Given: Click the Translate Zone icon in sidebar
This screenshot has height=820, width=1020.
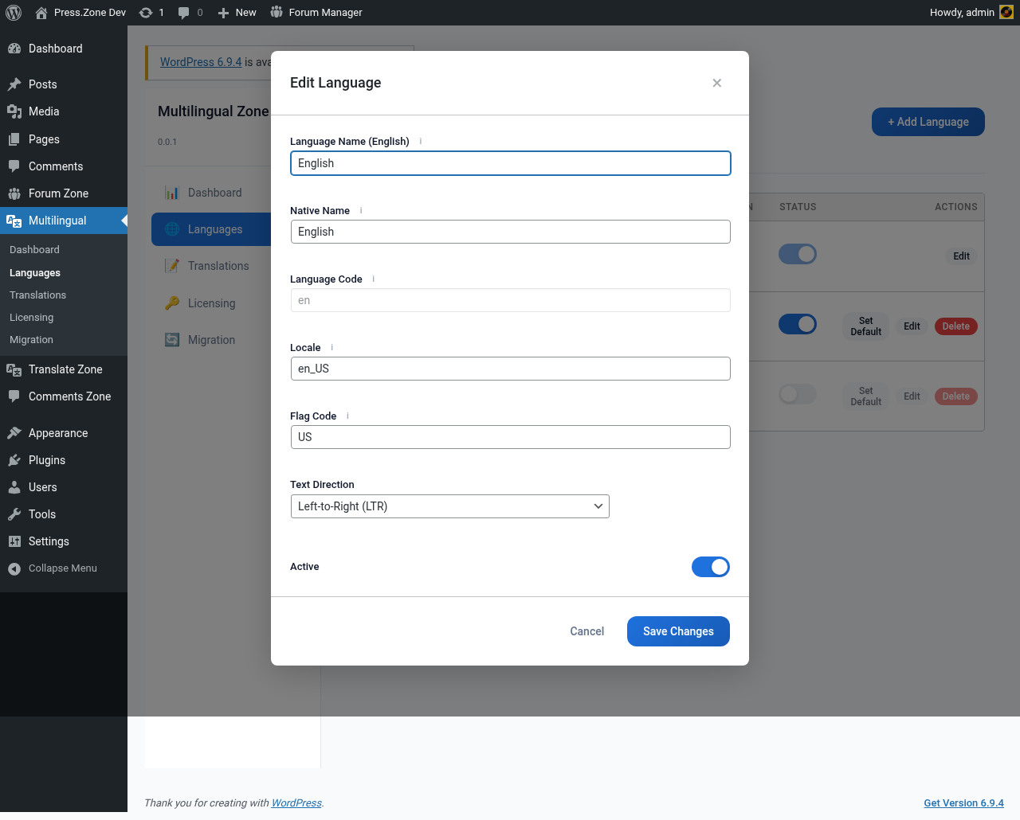Looking at the screenshot, I should 14,369.
